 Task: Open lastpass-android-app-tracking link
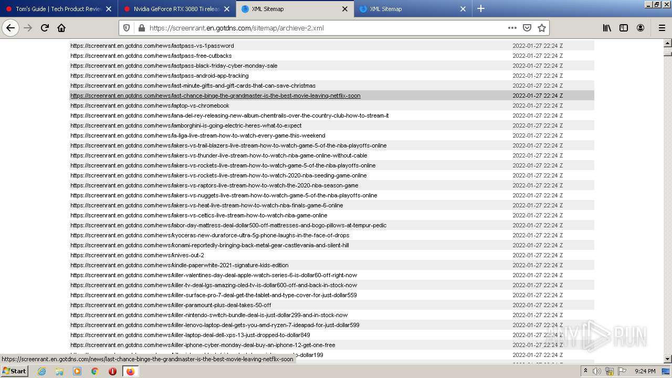click(160, 76)
